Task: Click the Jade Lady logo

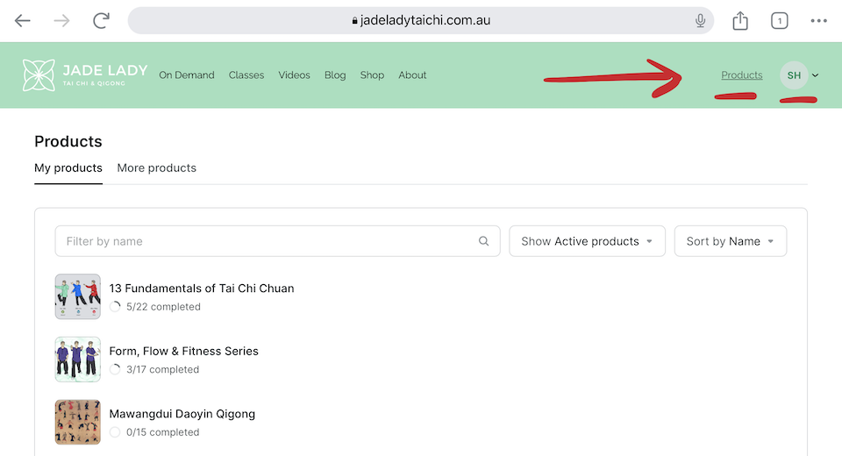Action: [x=85, y=75]
